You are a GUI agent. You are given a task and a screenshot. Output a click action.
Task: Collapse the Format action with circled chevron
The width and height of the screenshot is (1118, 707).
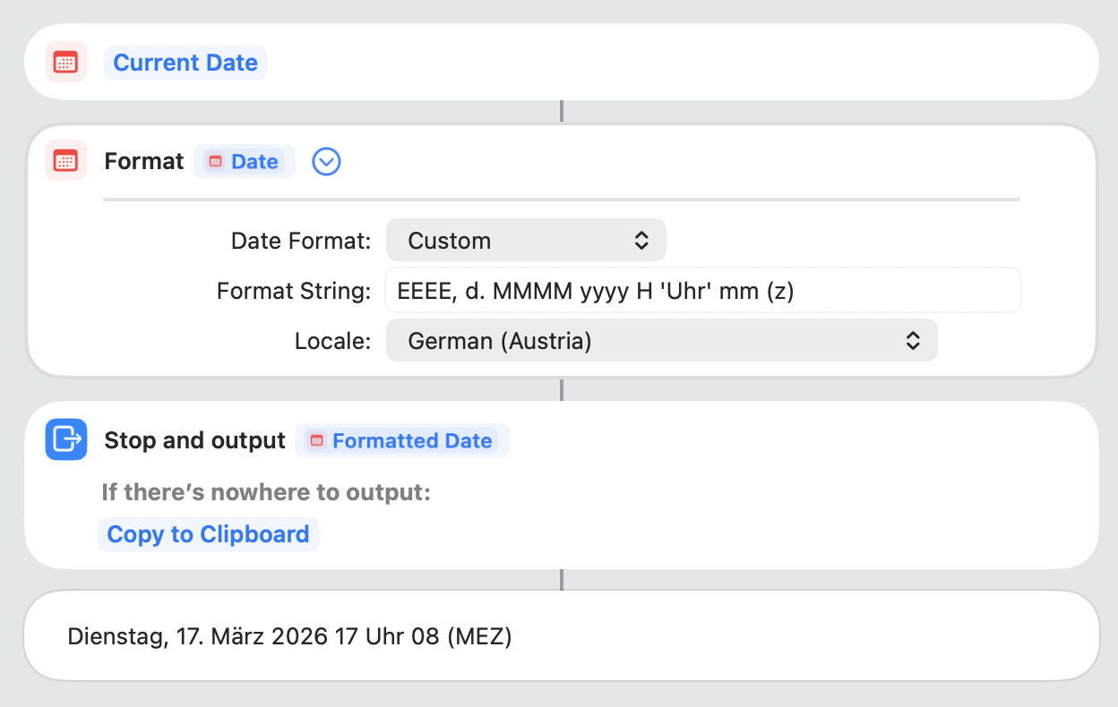(326, 161)
